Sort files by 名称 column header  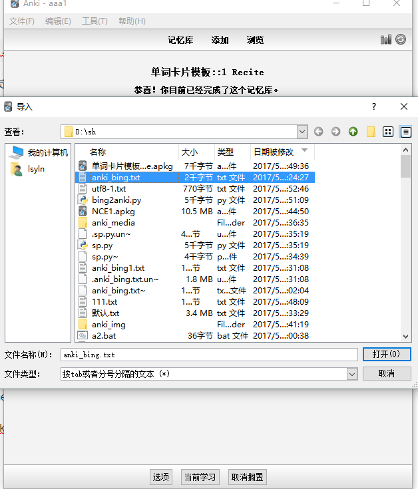pos(128,152)
